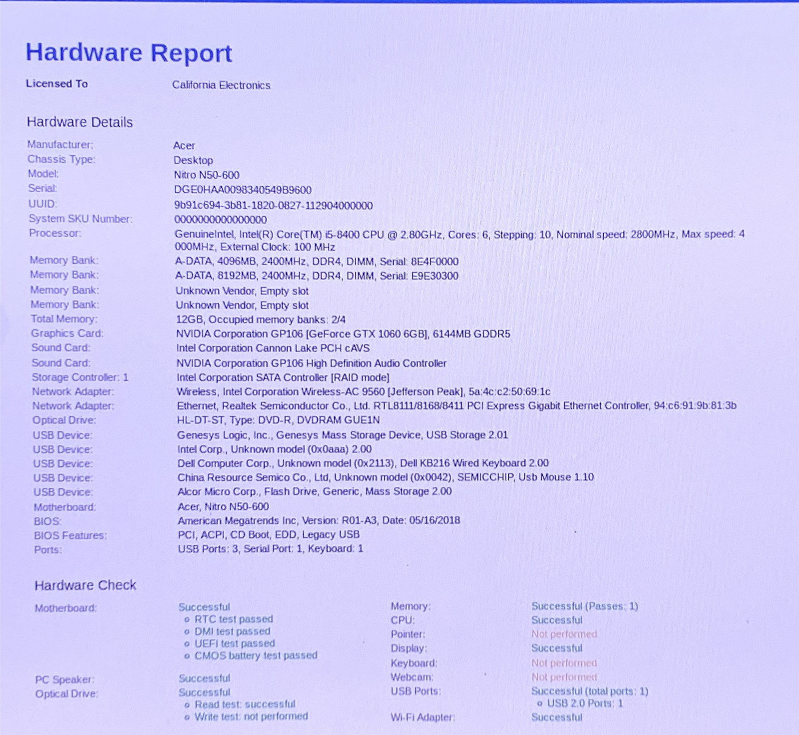
Task: Click the Total Memory label
Action: tap(64, 319)
